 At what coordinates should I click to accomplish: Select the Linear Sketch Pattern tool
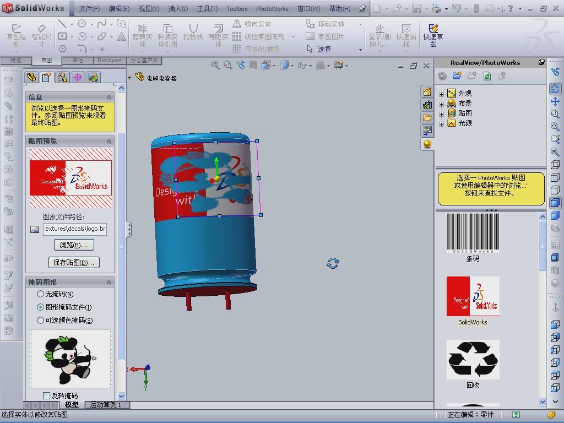tap(259, 36)
